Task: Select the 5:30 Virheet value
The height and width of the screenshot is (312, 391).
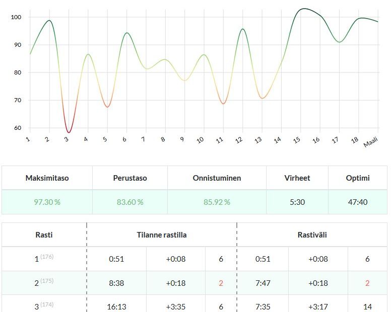Action: coord(297,202)
